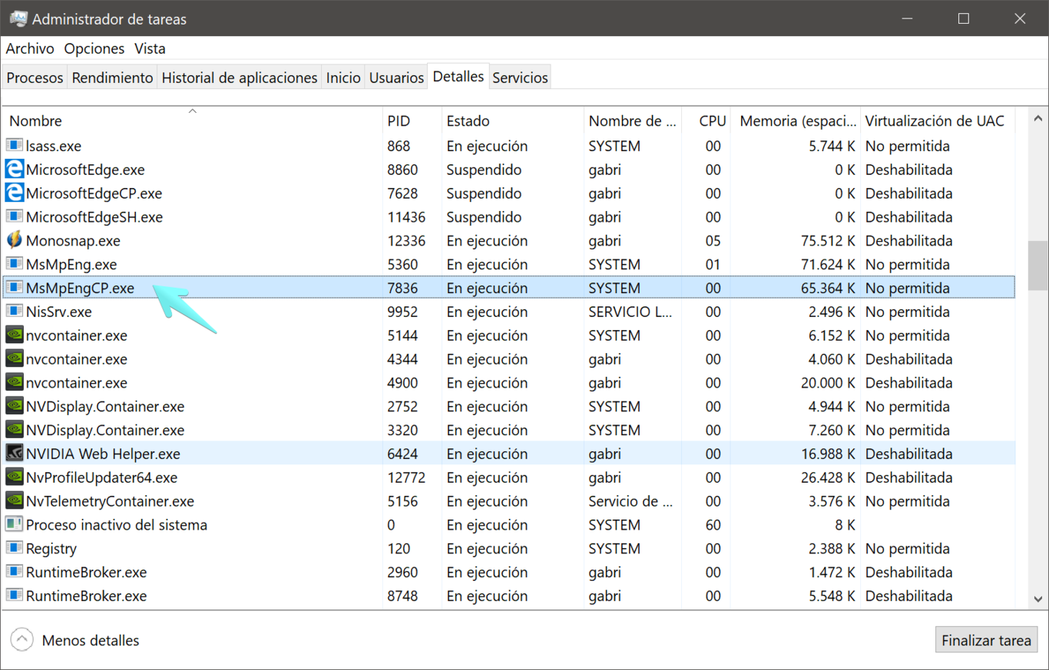The height and width of the screenshot is (670, 1049).
Task: Click the NVIDIA Web Helper.exe icon
Action: (x=14, y=454)
